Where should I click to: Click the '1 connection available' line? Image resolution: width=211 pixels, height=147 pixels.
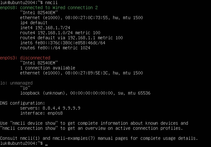48,68
